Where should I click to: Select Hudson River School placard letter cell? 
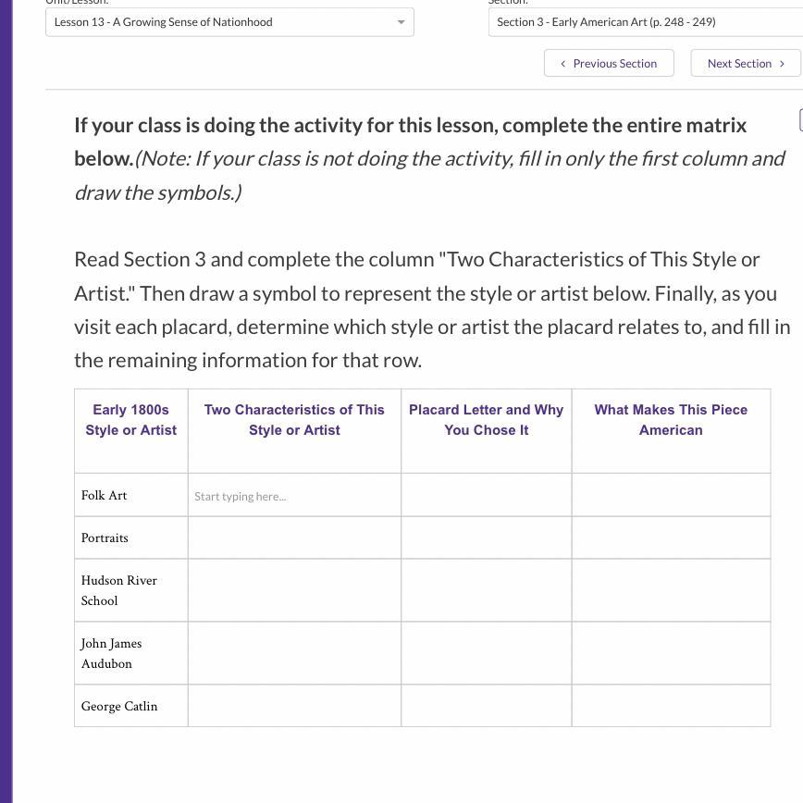[x=486, y=590]
